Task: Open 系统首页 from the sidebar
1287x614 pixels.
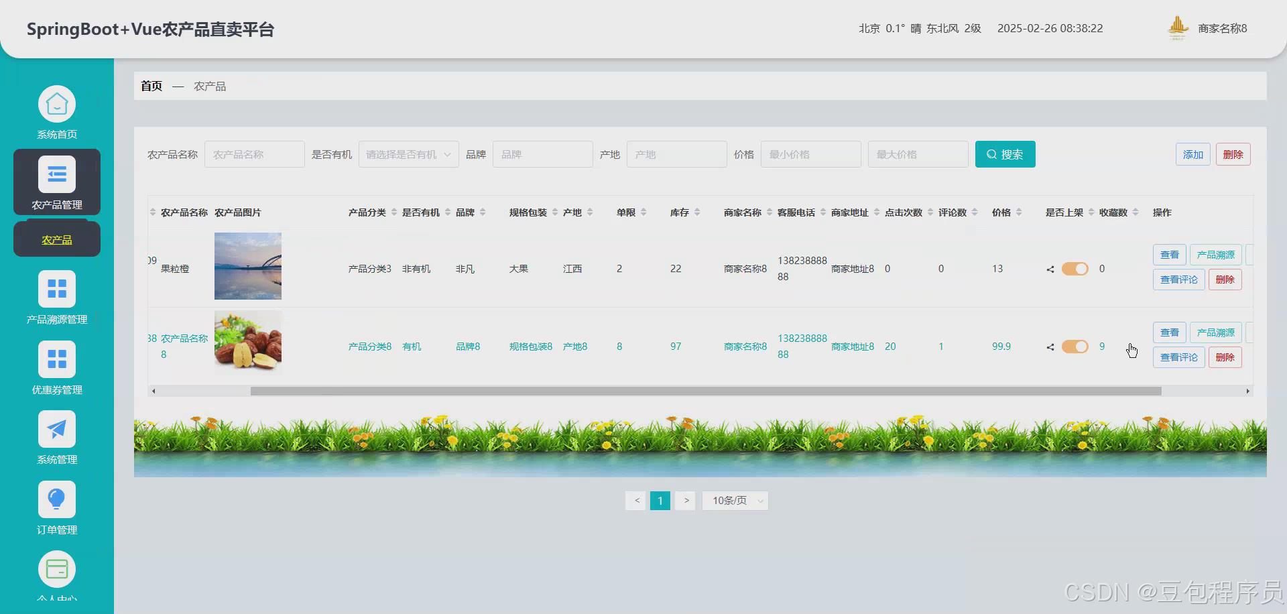Action: (56, 111)
